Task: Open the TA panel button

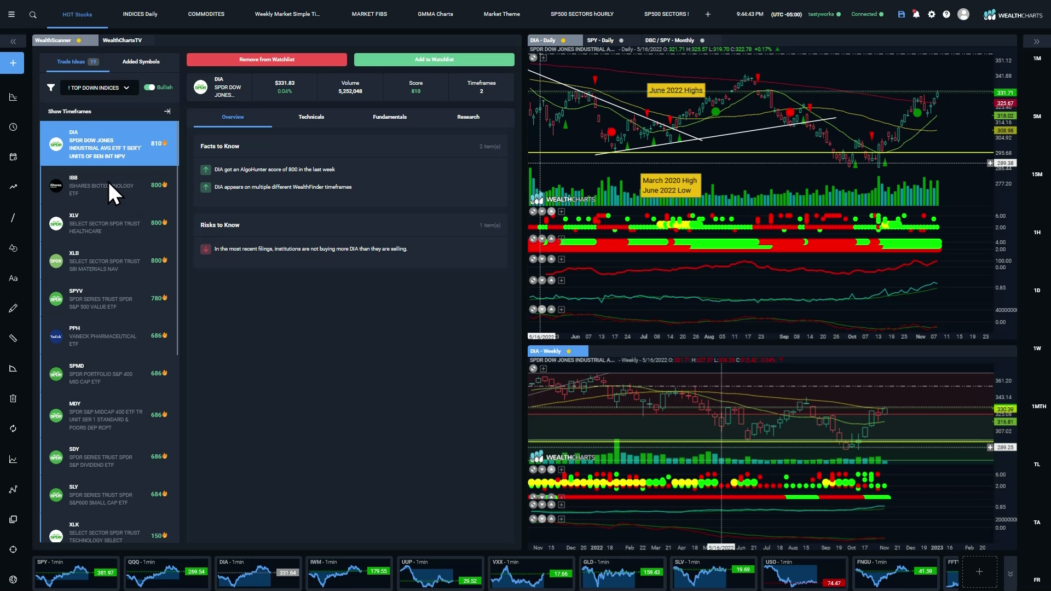Action: click(1037, 523)
